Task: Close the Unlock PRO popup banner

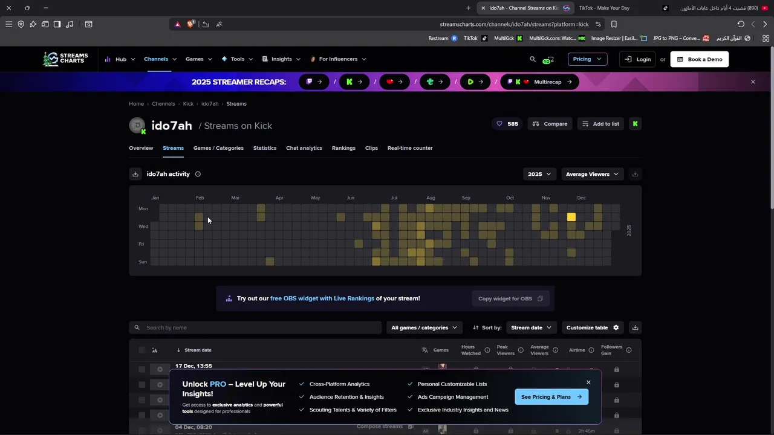Action: 588,382
